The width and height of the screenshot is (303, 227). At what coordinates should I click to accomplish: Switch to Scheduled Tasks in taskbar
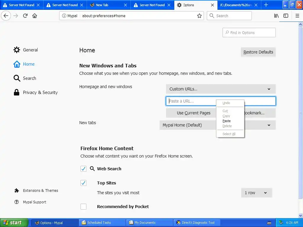(x=102, y=223)
